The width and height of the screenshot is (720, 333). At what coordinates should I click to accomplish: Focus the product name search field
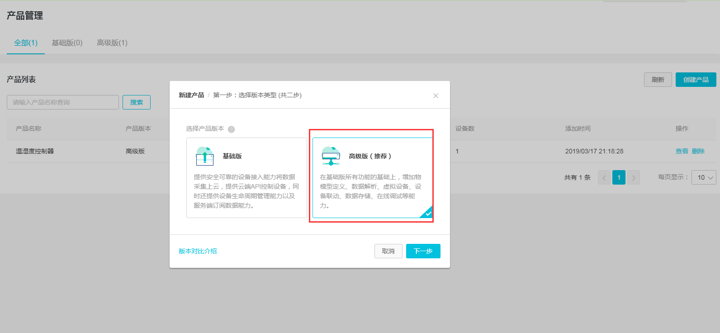[x=63, y=102]
